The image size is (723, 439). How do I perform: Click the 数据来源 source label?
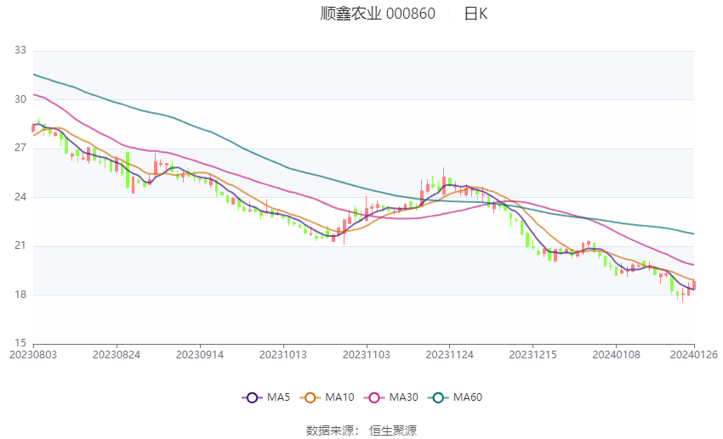tap(332, 431)
